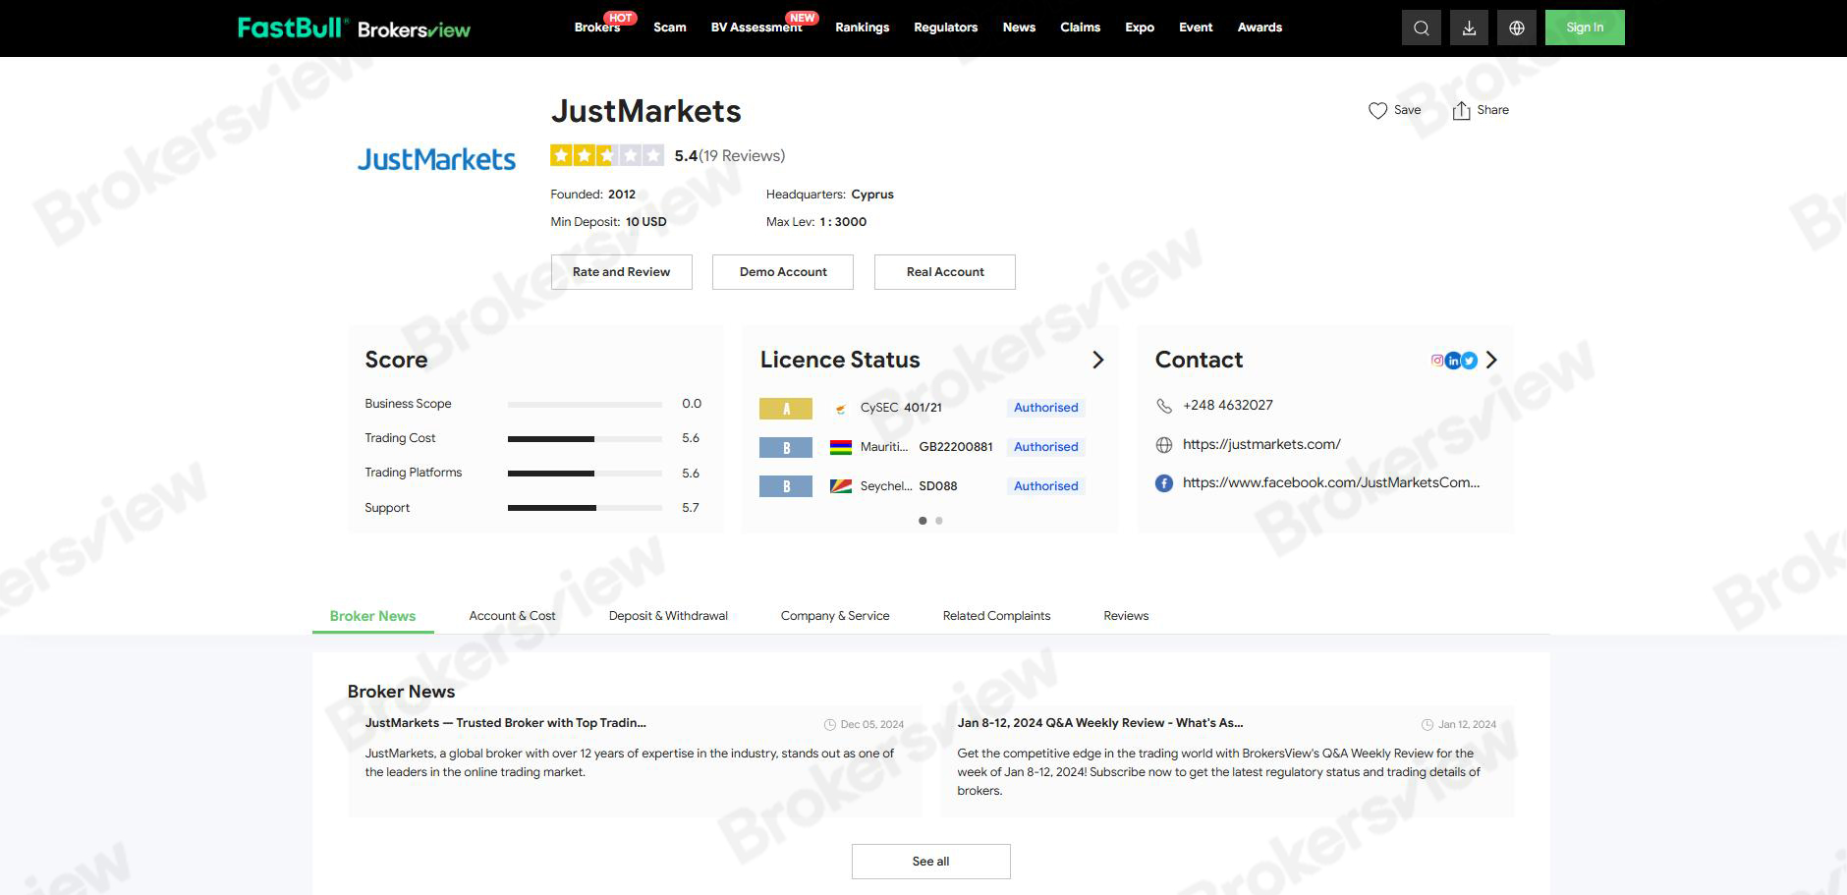The height and width of the screenshot is (895, 1847).
Task: Click Authorised status for SD088
Action: pyautogui.click(x=1046, y=486)
